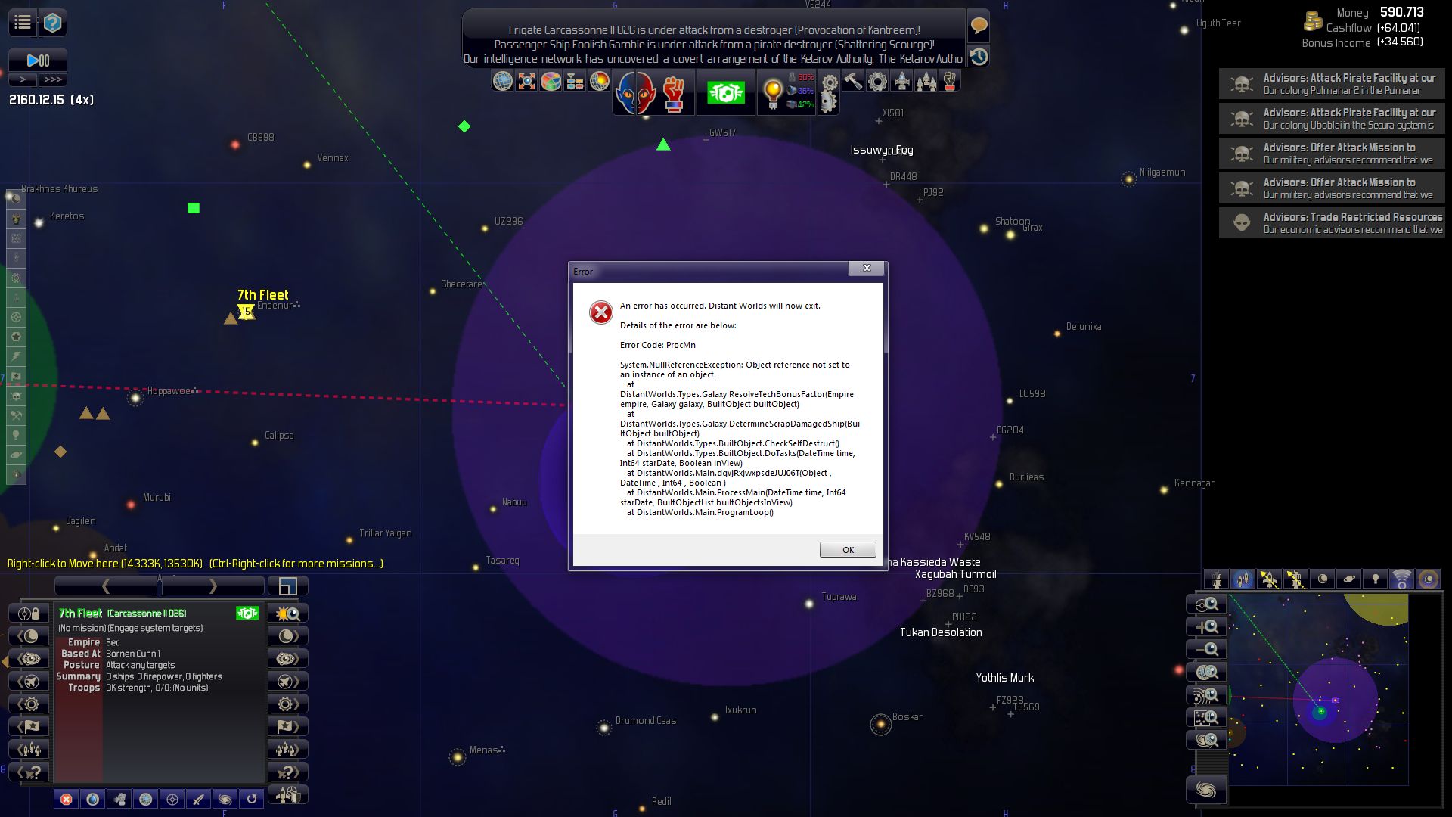Cycle to next military ship button
1452x817 pixels.
287,682
